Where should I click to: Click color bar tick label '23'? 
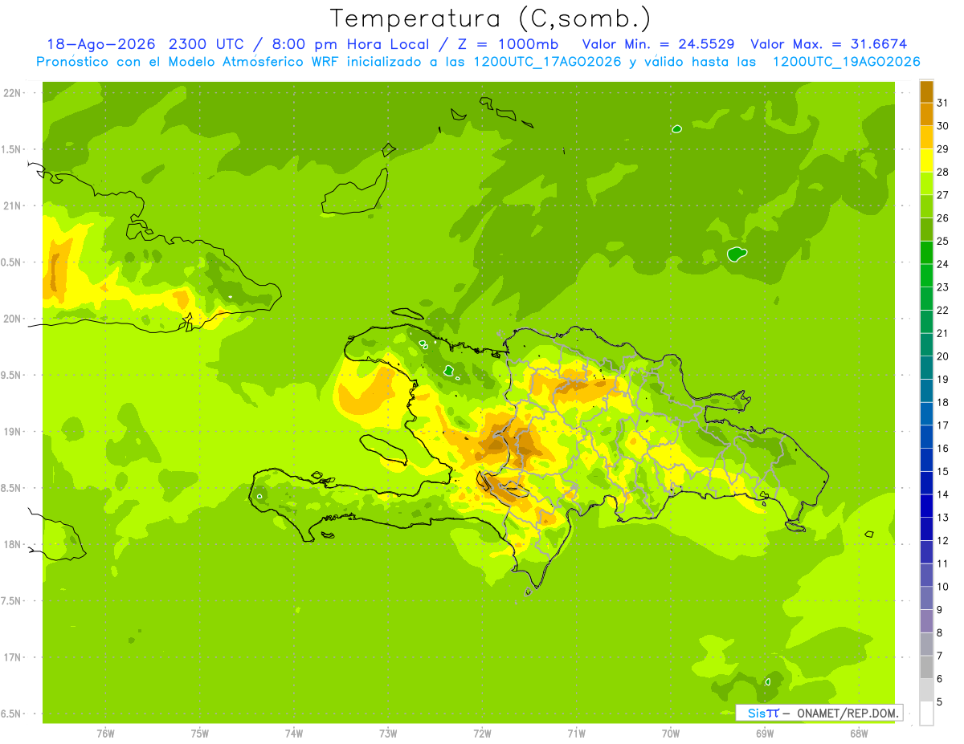(943, 287)
